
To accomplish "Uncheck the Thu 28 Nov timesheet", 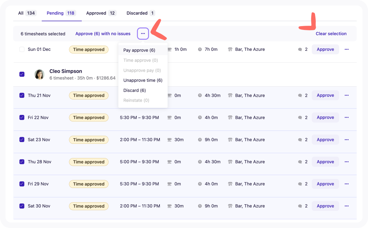I will (x=22, y=162).
